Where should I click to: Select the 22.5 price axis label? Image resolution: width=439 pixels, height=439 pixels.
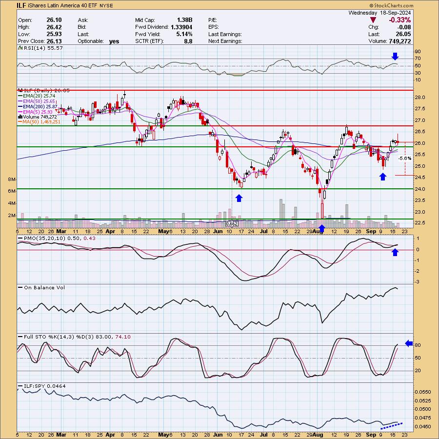click(x=420, y=223)
